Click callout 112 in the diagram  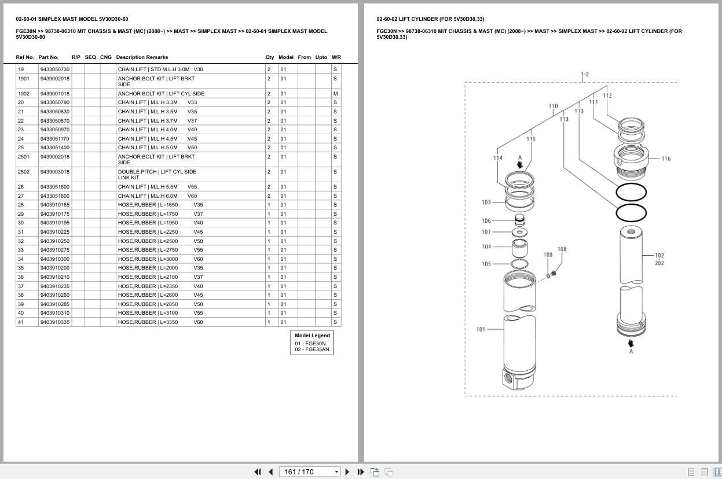(x=607, y=96)
